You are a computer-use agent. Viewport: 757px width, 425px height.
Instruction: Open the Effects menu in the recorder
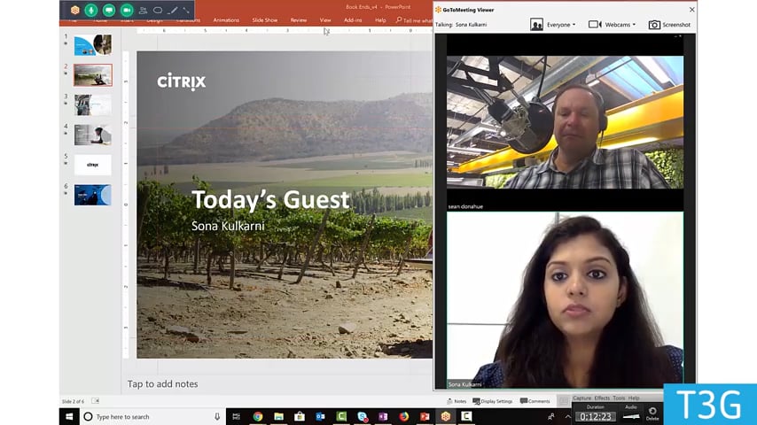pyautogui.click(x=602, y=398)
